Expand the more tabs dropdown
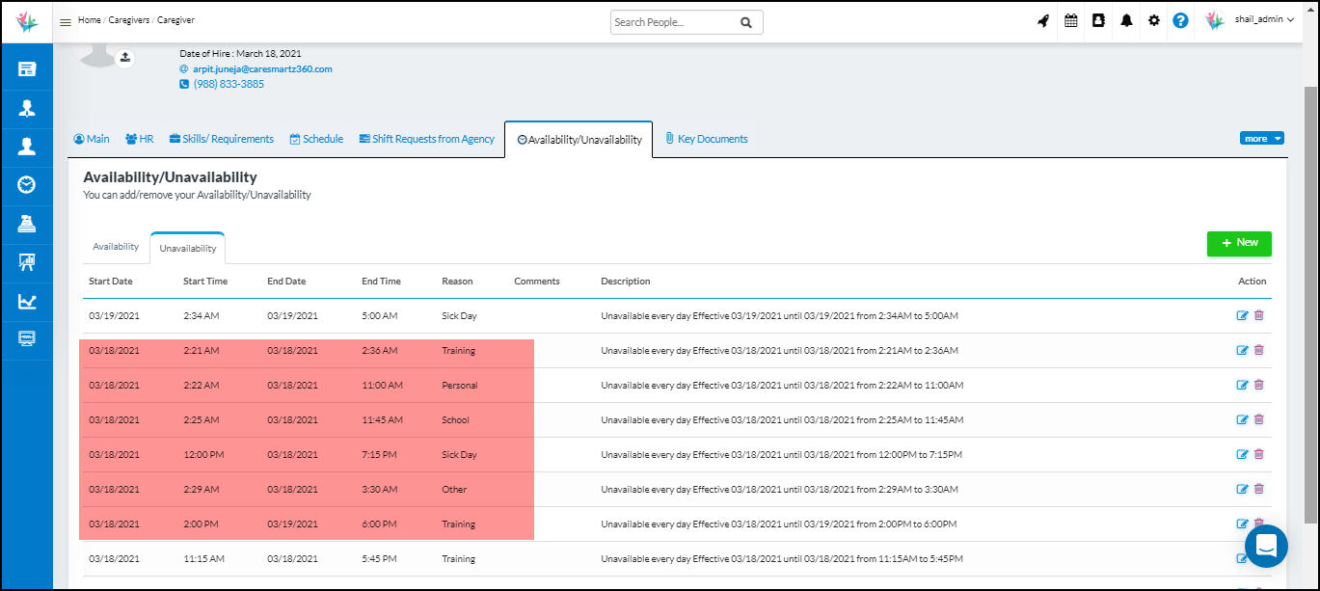The height and width of the screenshot is (591, 1320). pos(1261,139)
